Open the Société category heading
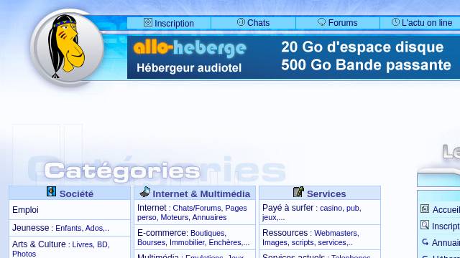This screenshot has width=460, height=258. tap(76, 193)
